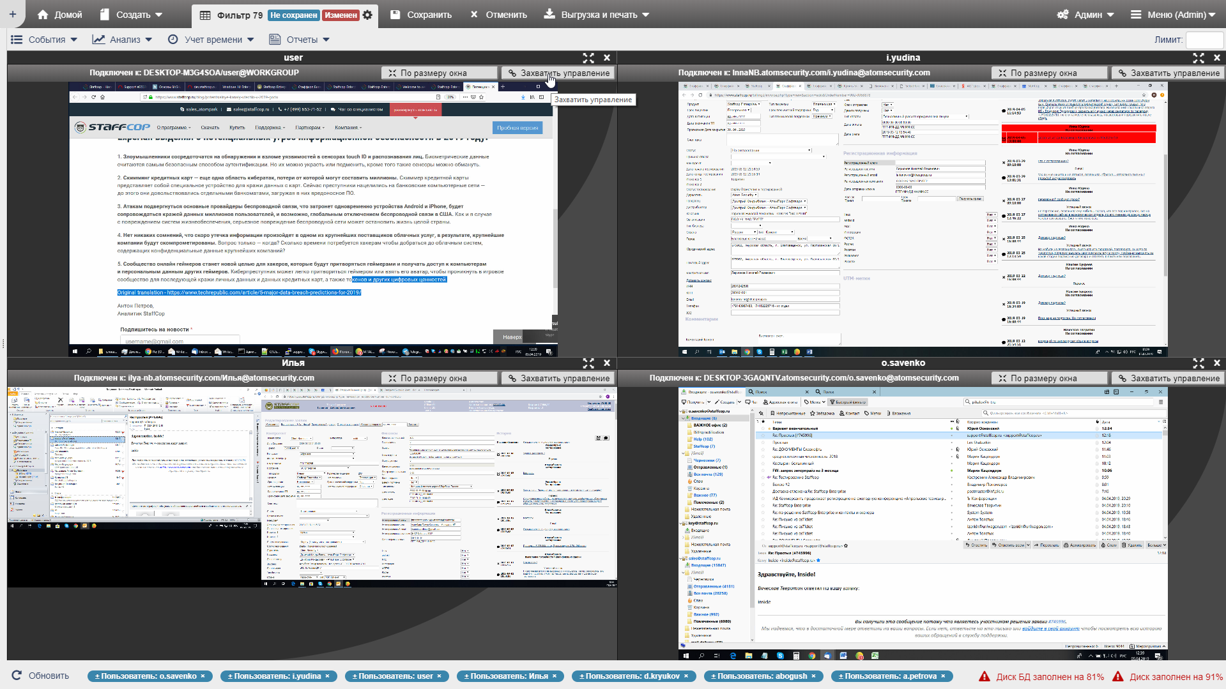Screen dimensions: 1226x689
Task: Expand user panel to fullscreen
Action: [588, 58]
